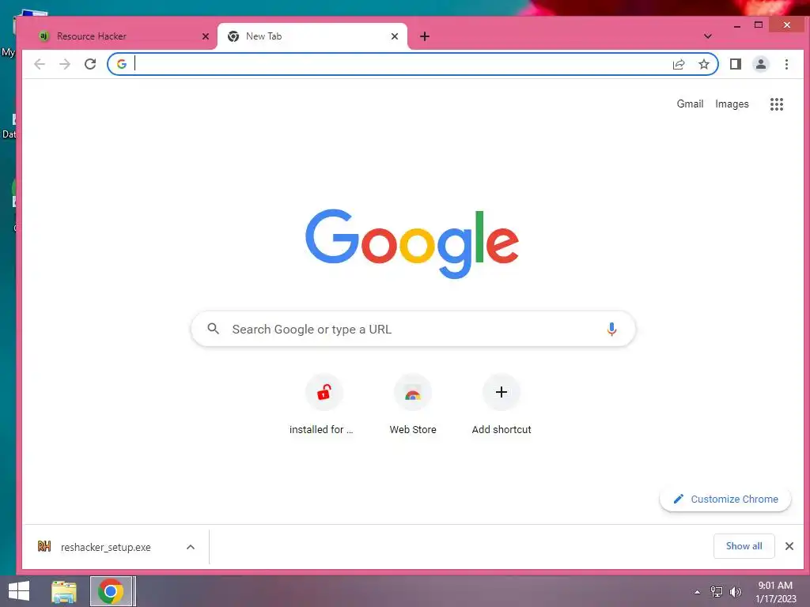Close the New Tab tab
Screen dimensions: 810x607
point(395,36)
